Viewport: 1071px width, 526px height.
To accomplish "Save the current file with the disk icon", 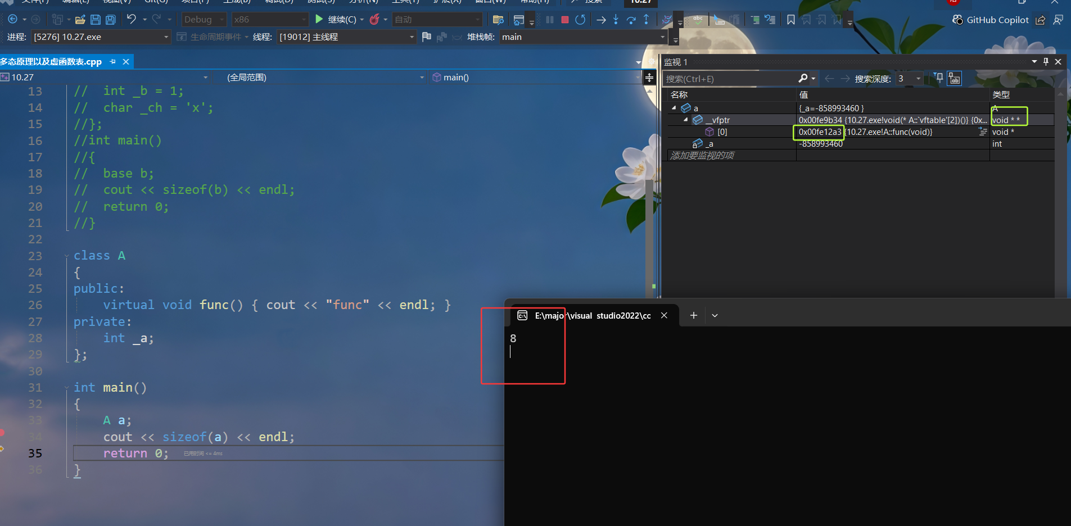I will pyautogui.click(x=96, y=20).
